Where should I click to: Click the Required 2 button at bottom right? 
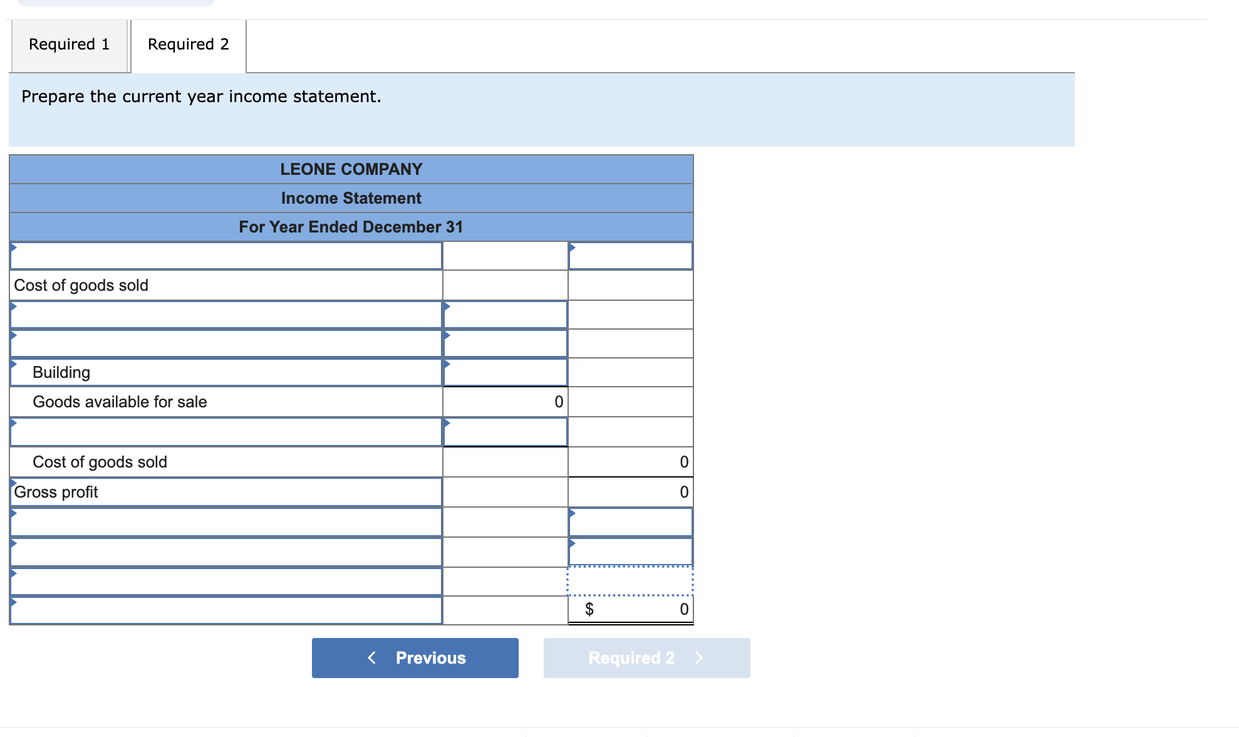pos(646,657)
